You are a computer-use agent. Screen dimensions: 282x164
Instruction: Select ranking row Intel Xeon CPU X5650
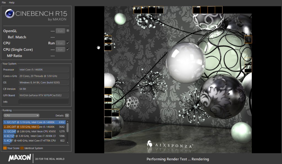(34, 131)
